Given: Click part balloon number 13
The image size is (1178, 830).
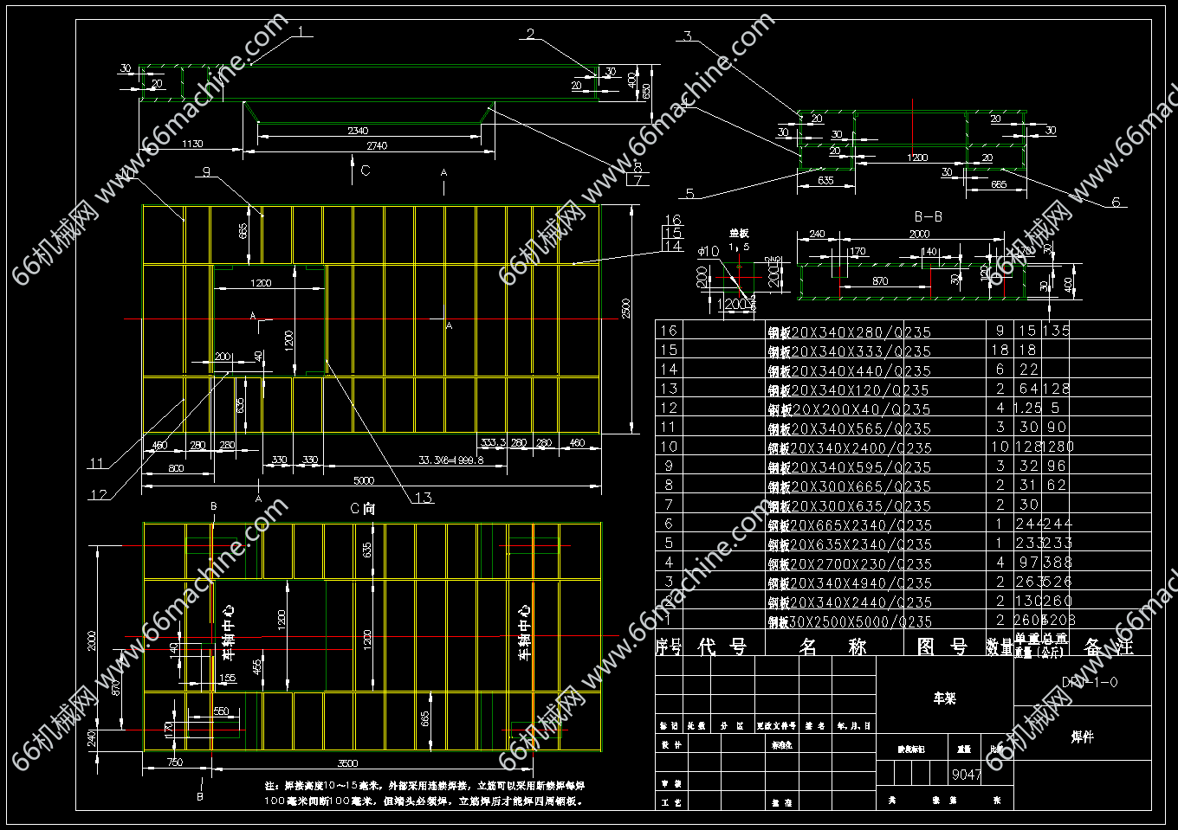Looking at the screenshot, I should pos(423,498).
